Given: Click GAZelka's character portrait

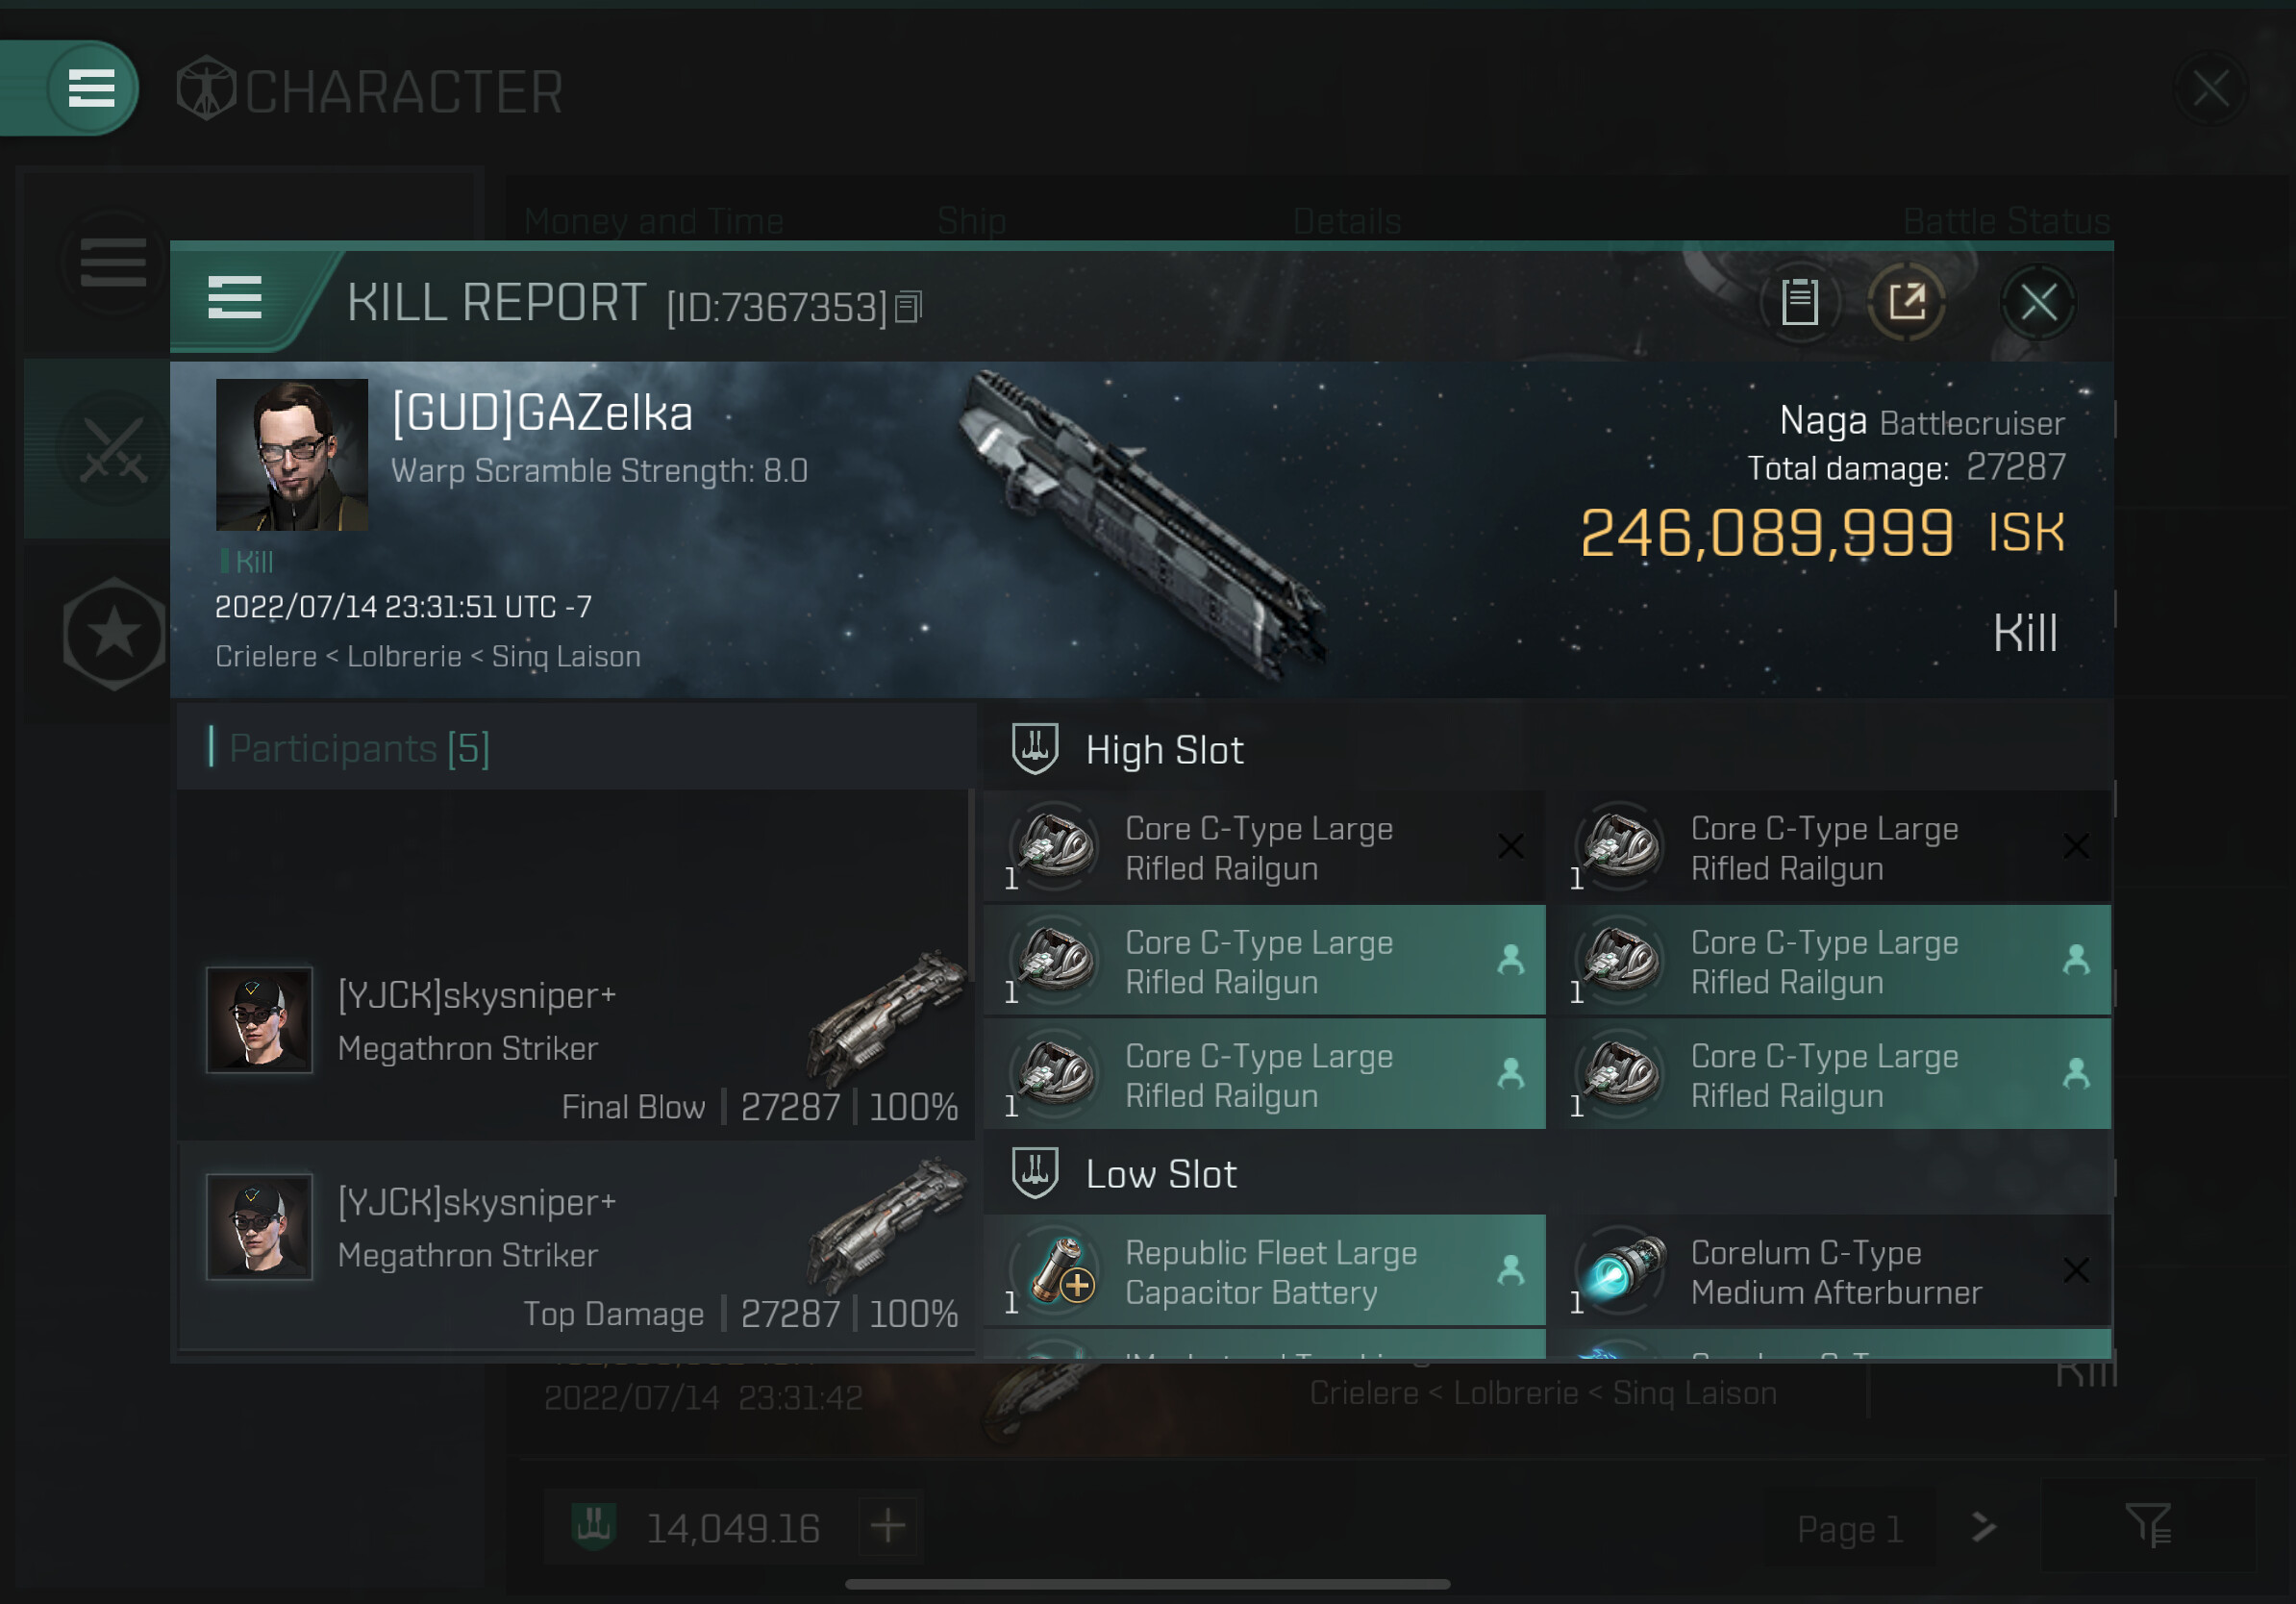Looking at the screenshot, I should click(x=292, y=454).
